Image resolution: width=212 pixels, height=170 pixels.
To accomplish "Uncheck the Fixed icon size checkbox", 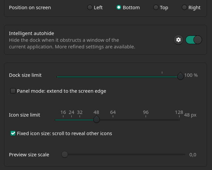I will coord(13,134).
